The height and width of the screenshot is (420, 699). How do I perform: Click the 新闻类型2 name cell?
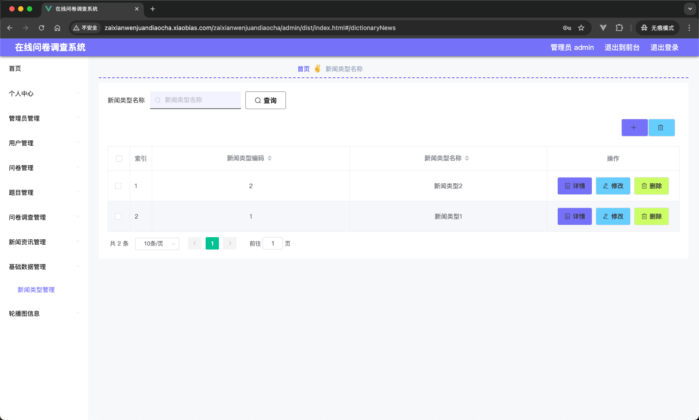448,186
